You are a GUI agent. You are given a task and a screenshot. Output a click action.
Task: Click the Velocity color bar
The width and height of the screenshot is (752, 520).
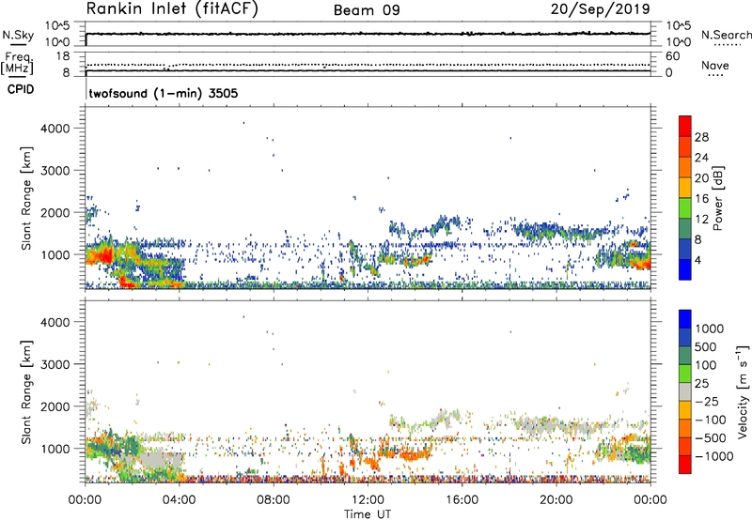(685, 391)
